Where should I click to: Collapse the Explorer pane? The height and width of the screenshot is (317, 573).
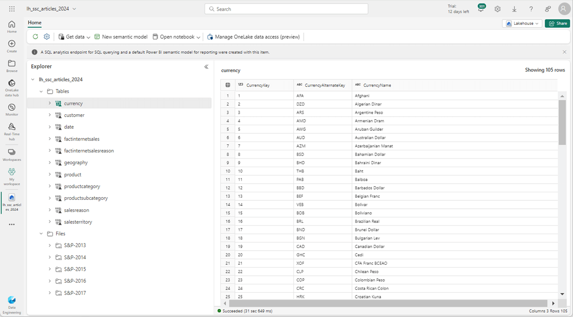coord(206,66)
